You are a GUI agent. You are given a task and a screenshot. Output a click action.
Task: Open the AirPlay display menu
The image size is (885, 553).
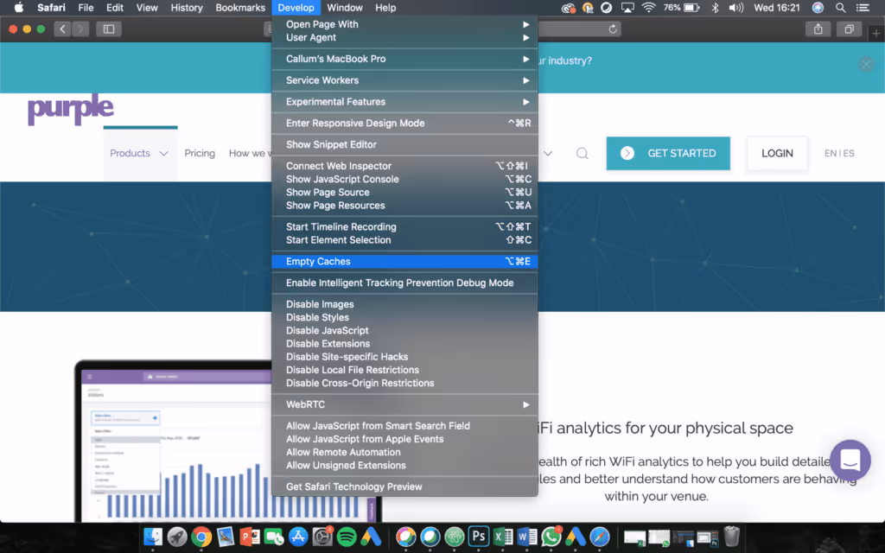pyautogui.click(x=627, y=7)
